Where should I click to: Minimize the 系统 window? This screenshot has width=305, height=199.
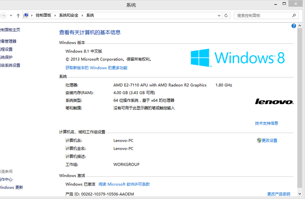click(x=275, y=4)
